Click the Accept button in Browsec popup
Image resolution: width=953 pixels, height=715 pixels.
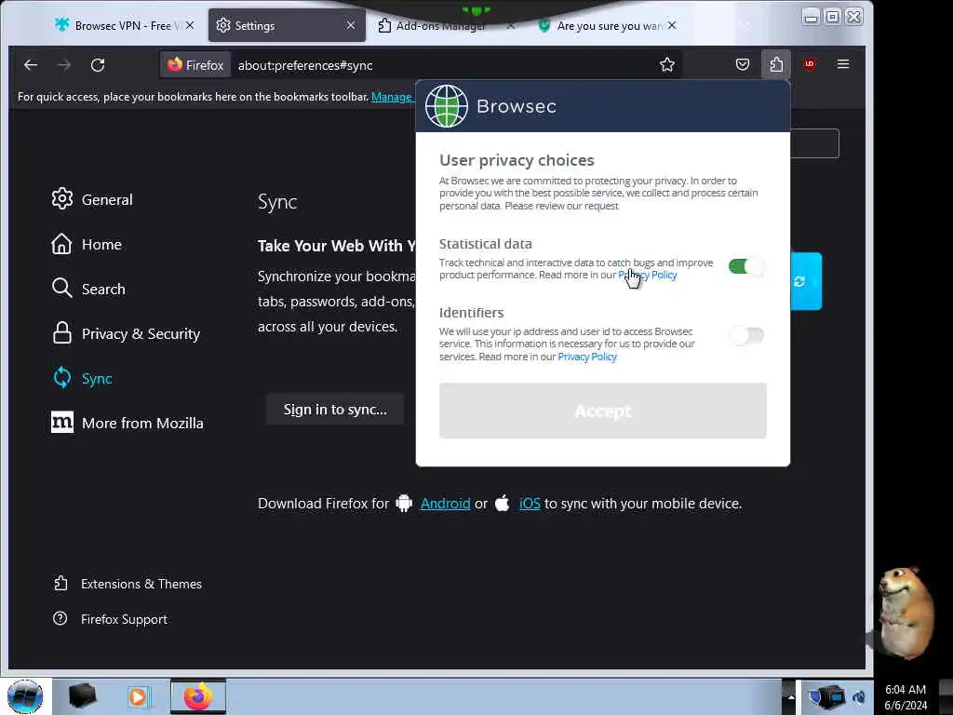[x=603, y=411]
